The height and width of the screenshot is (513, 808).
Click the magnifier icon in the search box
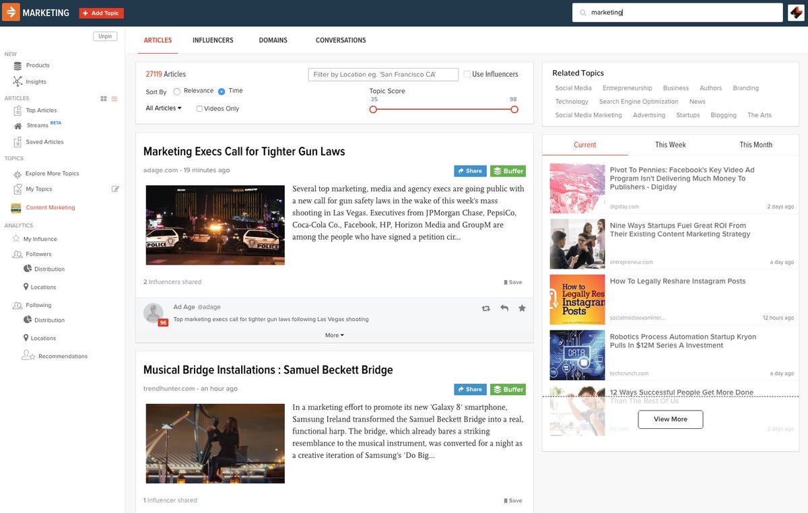[583, 13]
